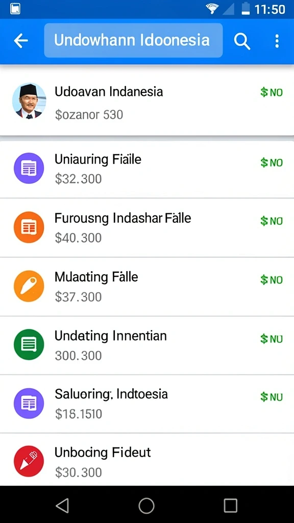294x523 pixels.
Task: Tap green list icon beside Undating Innentian
Action: click(x=29, y=345)
